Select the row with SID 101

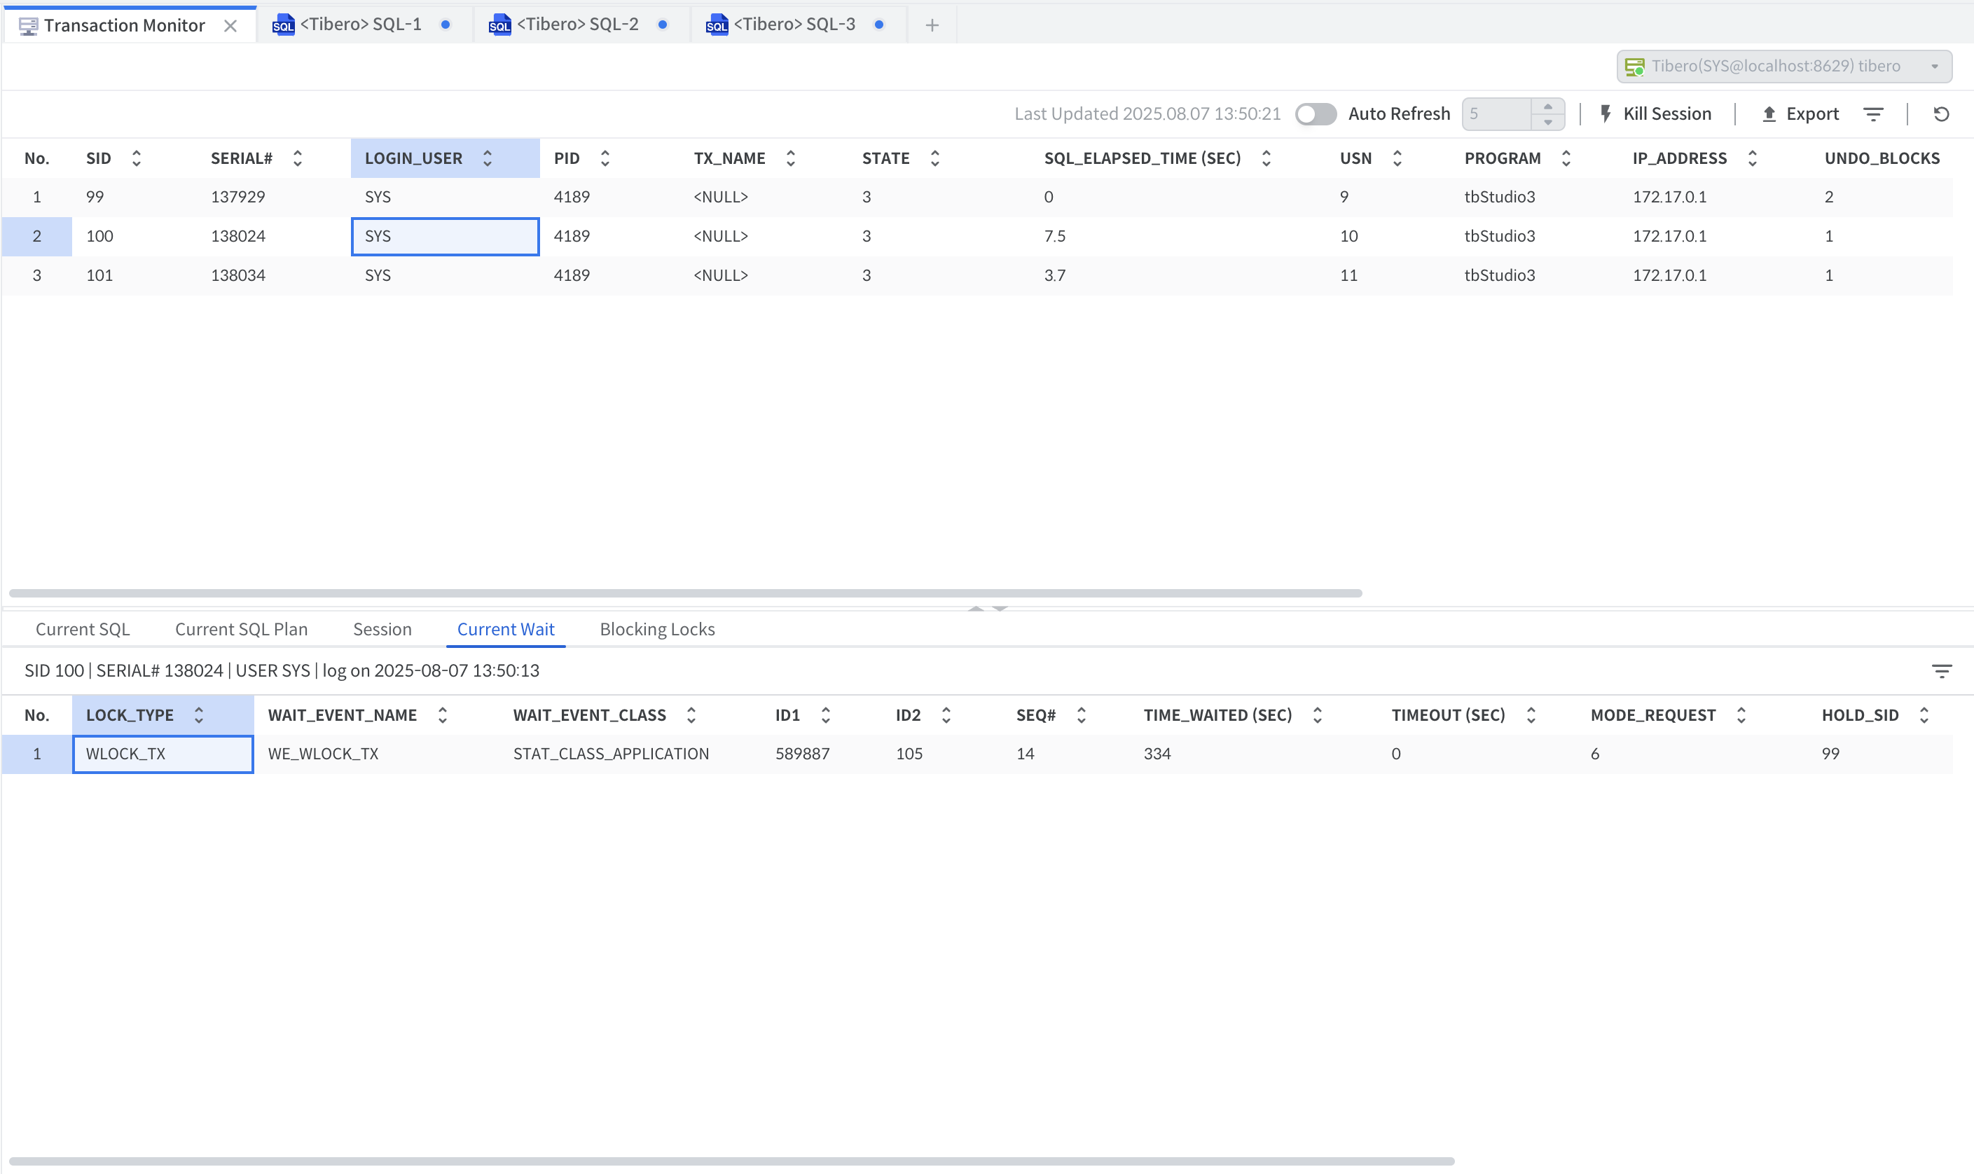[99, 275]
